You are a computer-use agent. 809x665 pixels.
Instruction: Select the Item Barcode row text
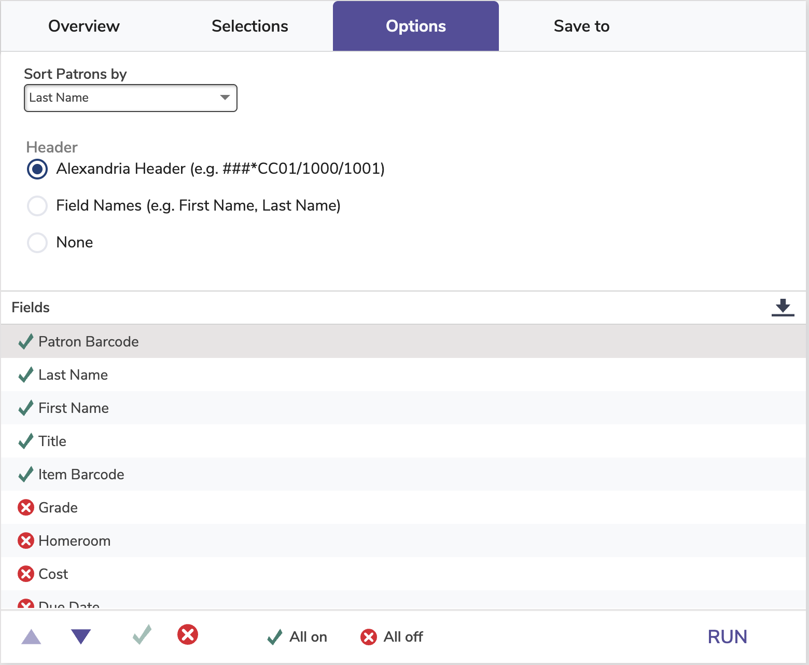(x=81, y=475)
